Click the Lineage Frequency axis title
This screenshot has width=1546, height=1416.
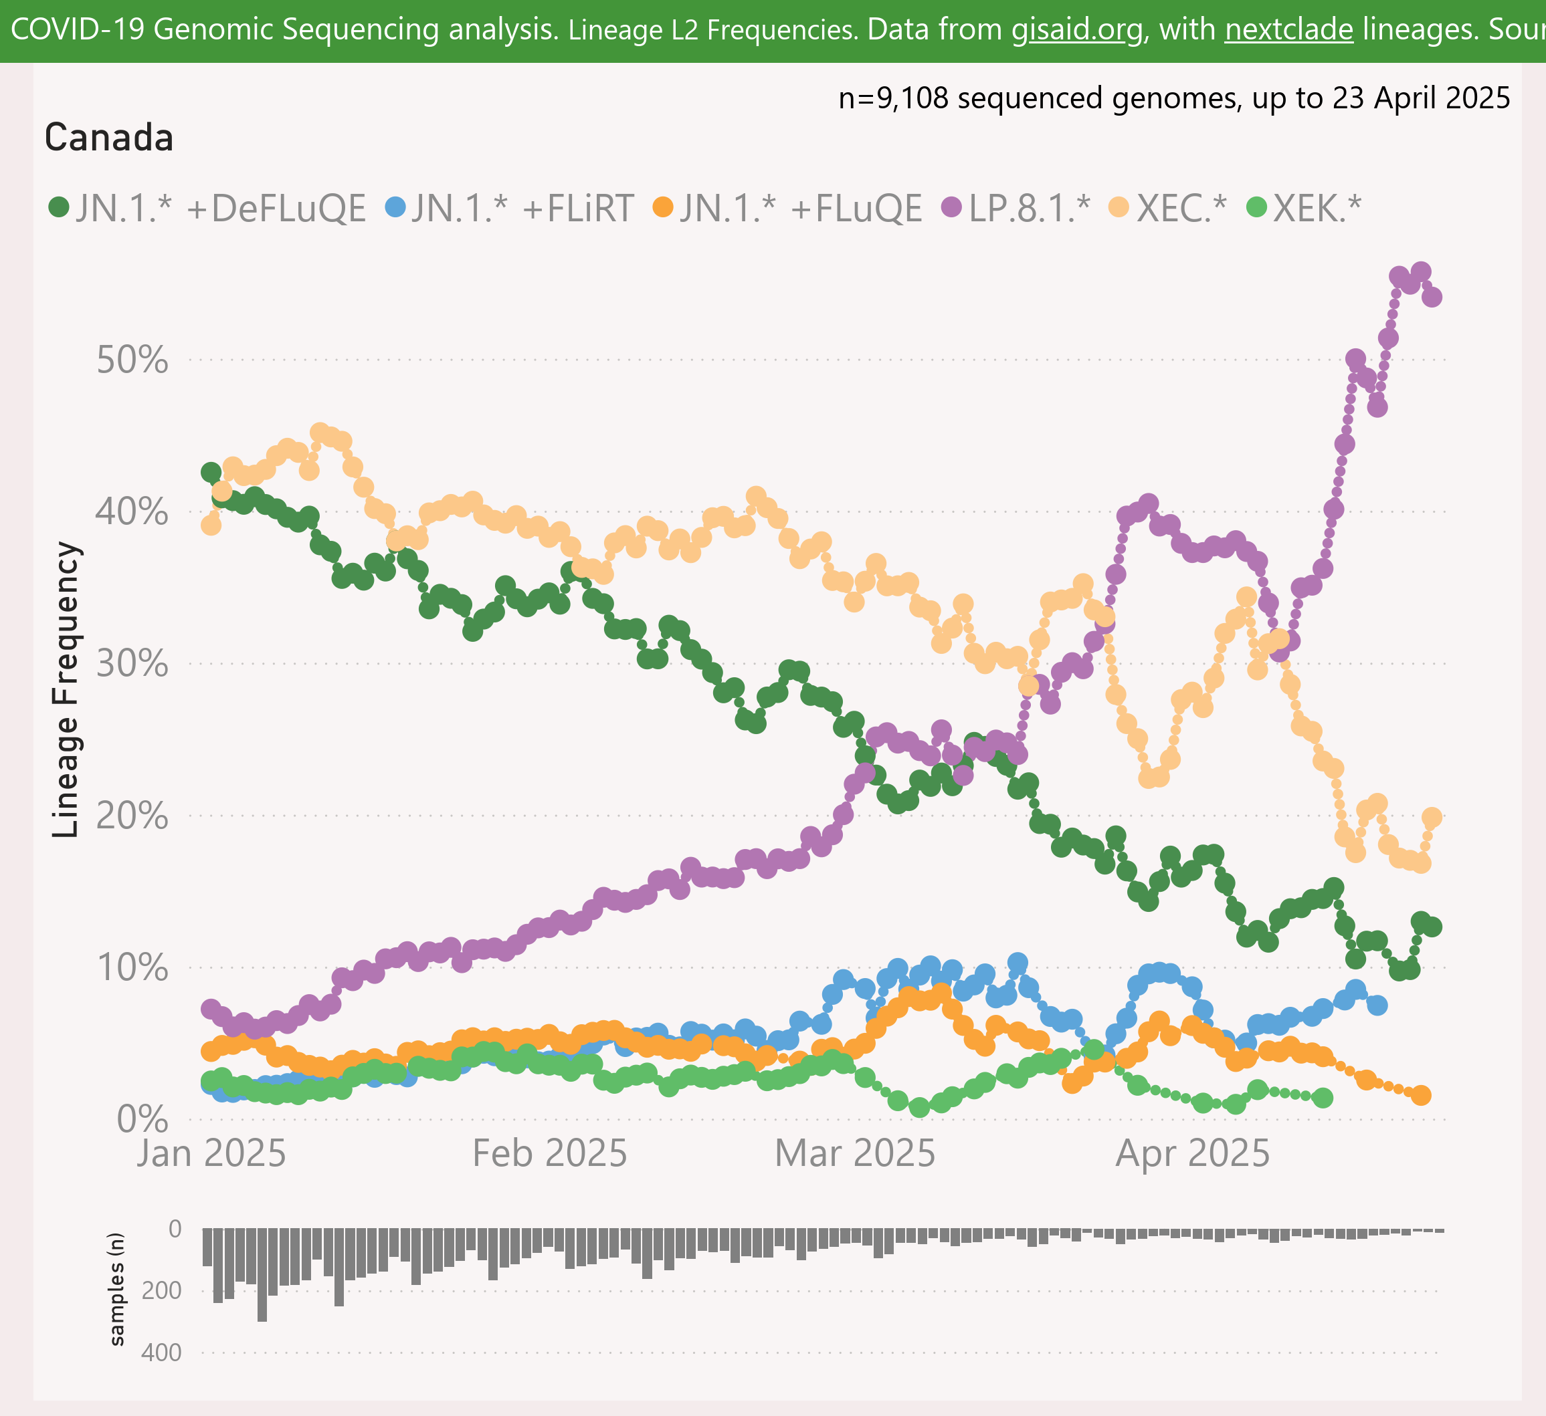click(x=66, y=689)
